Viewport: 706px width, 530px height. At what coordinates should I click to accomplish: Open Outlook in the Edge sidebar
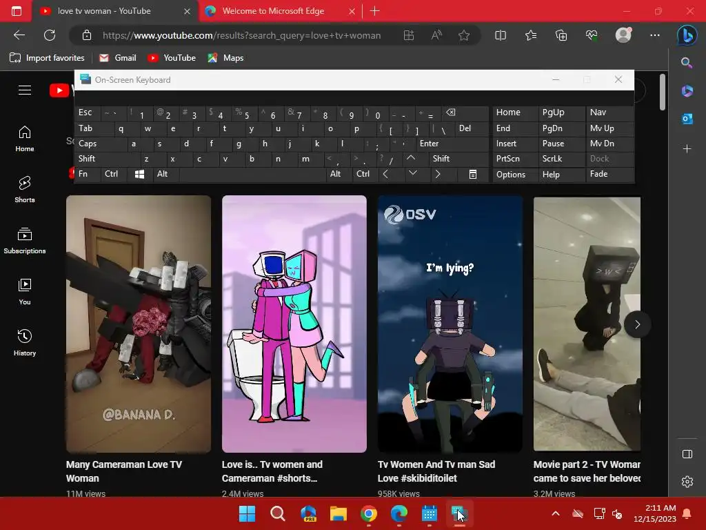point(687,119)
